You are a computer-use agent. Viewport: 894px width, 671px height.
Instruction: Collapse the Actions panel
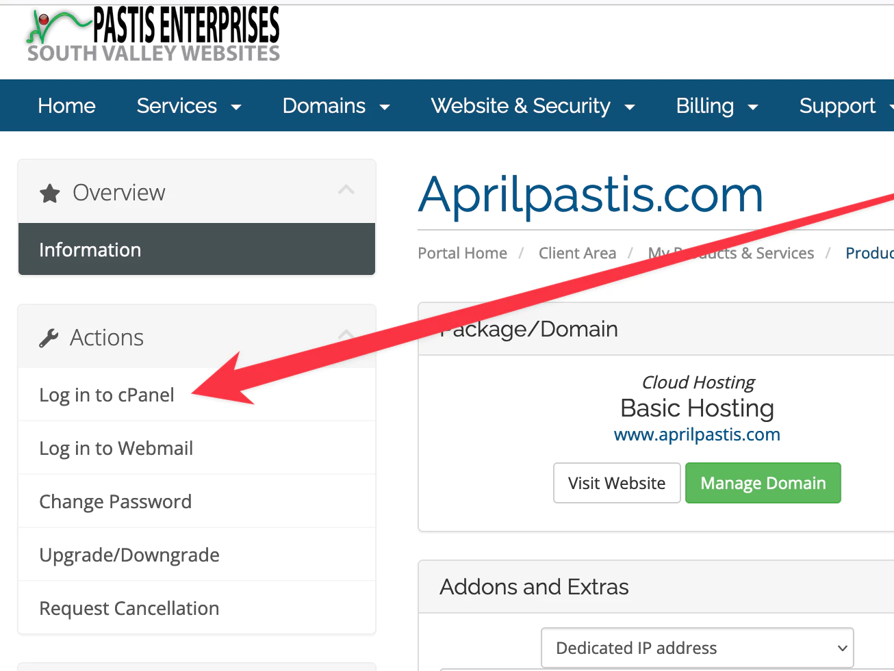click(x=346, y=335)
